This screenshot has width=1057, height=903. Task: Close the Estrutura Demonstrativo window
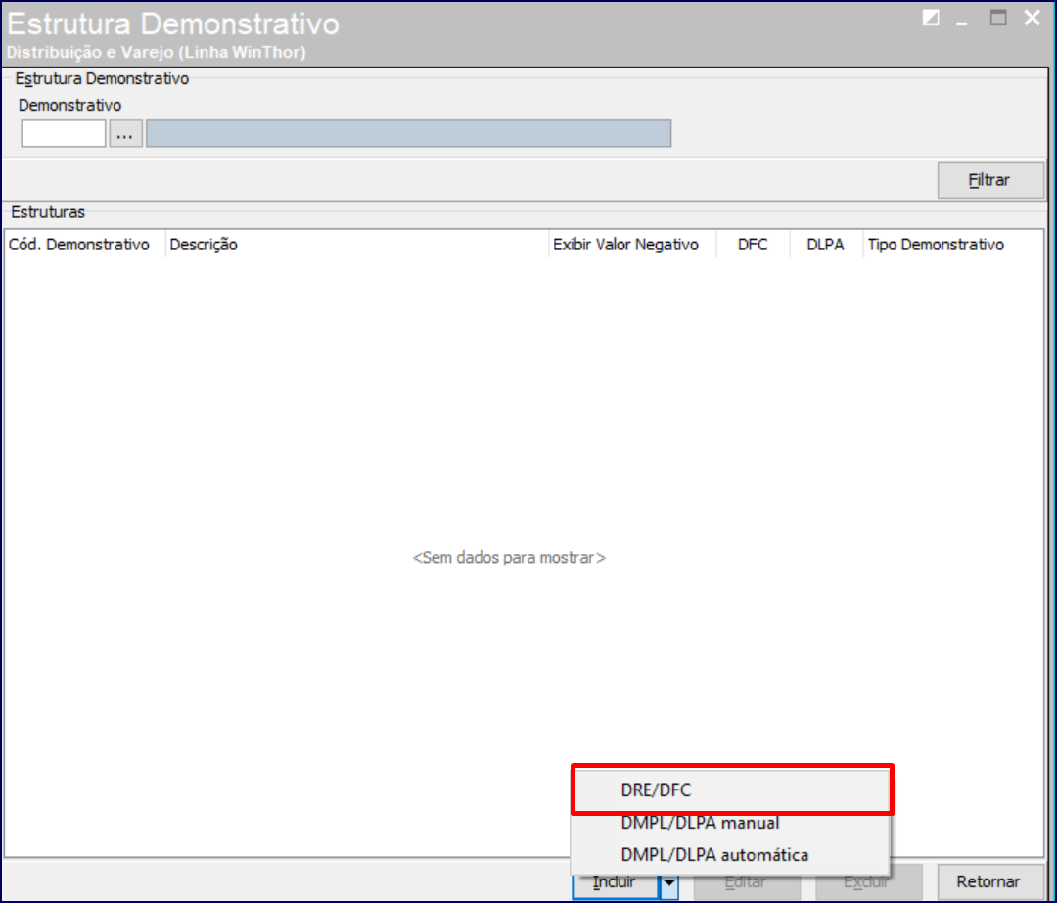click(x=1033, y=19)
